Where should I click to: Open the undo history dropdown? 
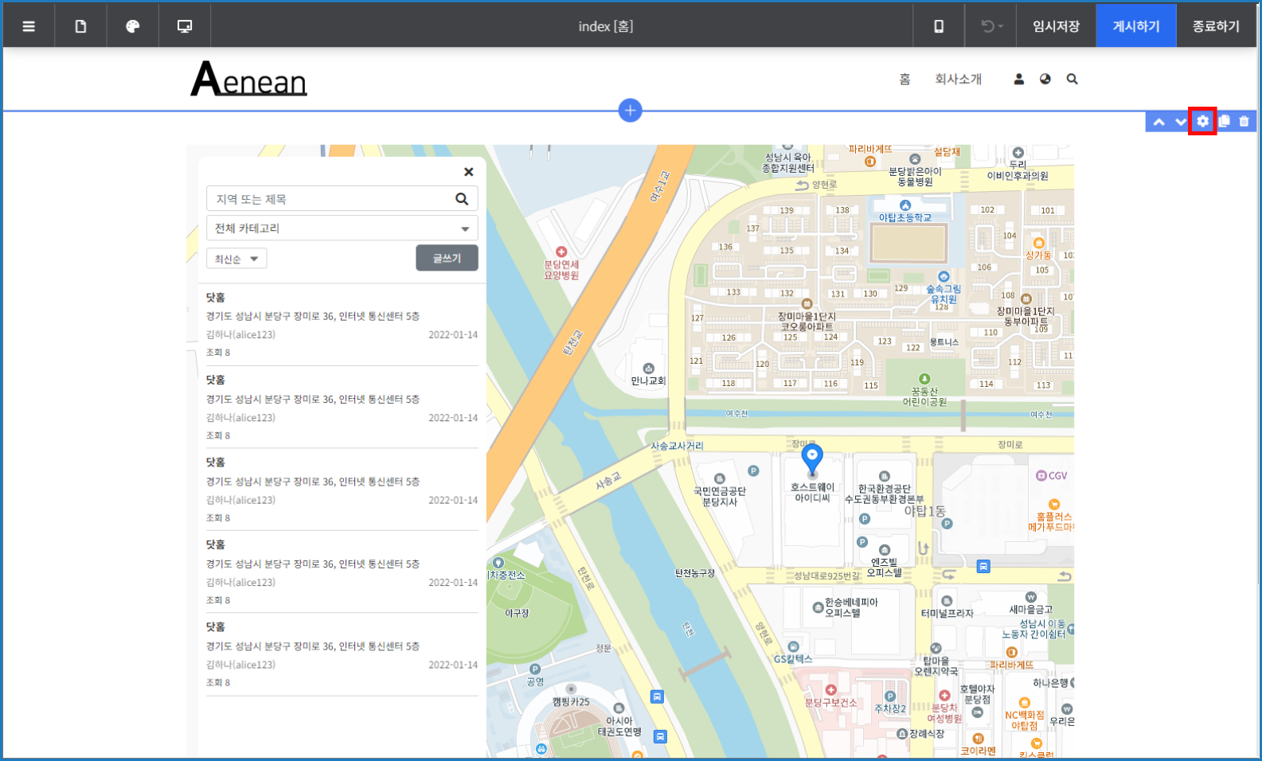pyautogui.click(x=991, y=26)
